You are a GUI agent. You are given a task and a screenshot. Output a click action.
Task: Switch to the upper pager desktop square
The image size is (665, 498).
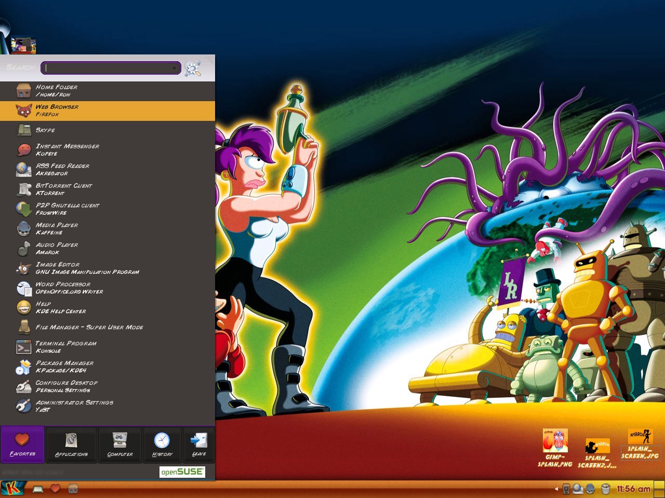pyautogui.click(x=659, y=485)
